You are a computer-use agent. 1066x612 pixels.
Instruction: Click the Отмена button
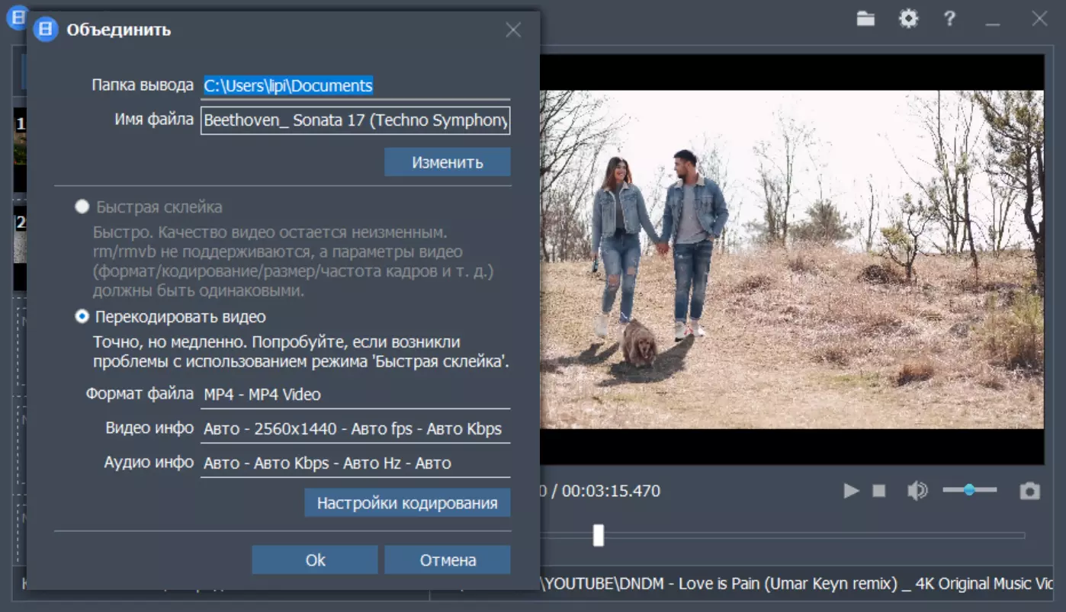(x=448, y=560)
